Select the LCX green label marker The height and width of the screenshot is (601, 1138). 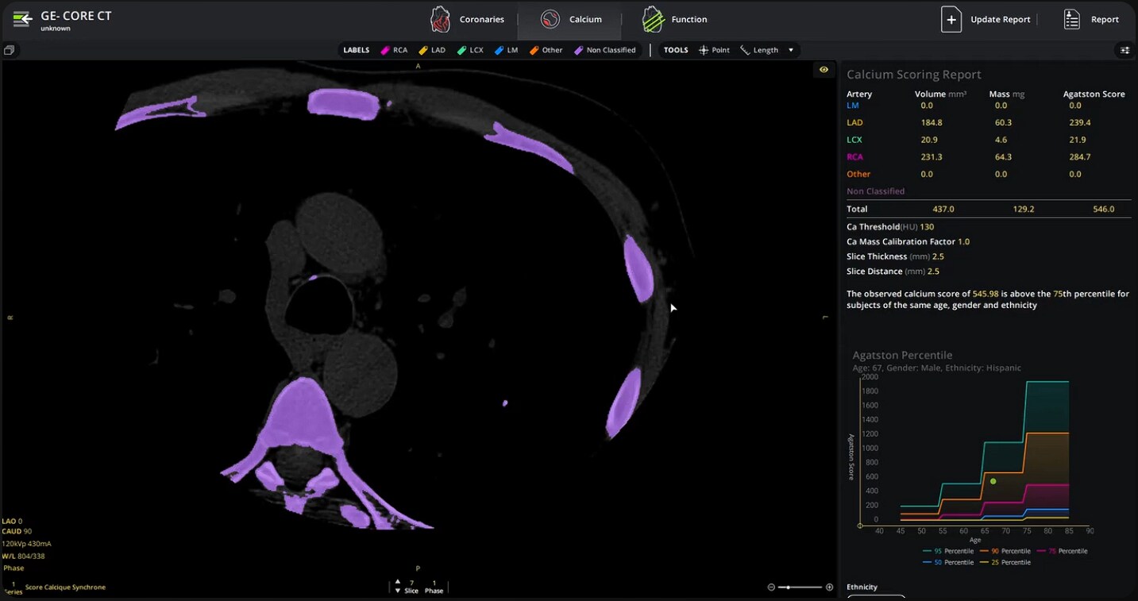(x=461, y=50)
